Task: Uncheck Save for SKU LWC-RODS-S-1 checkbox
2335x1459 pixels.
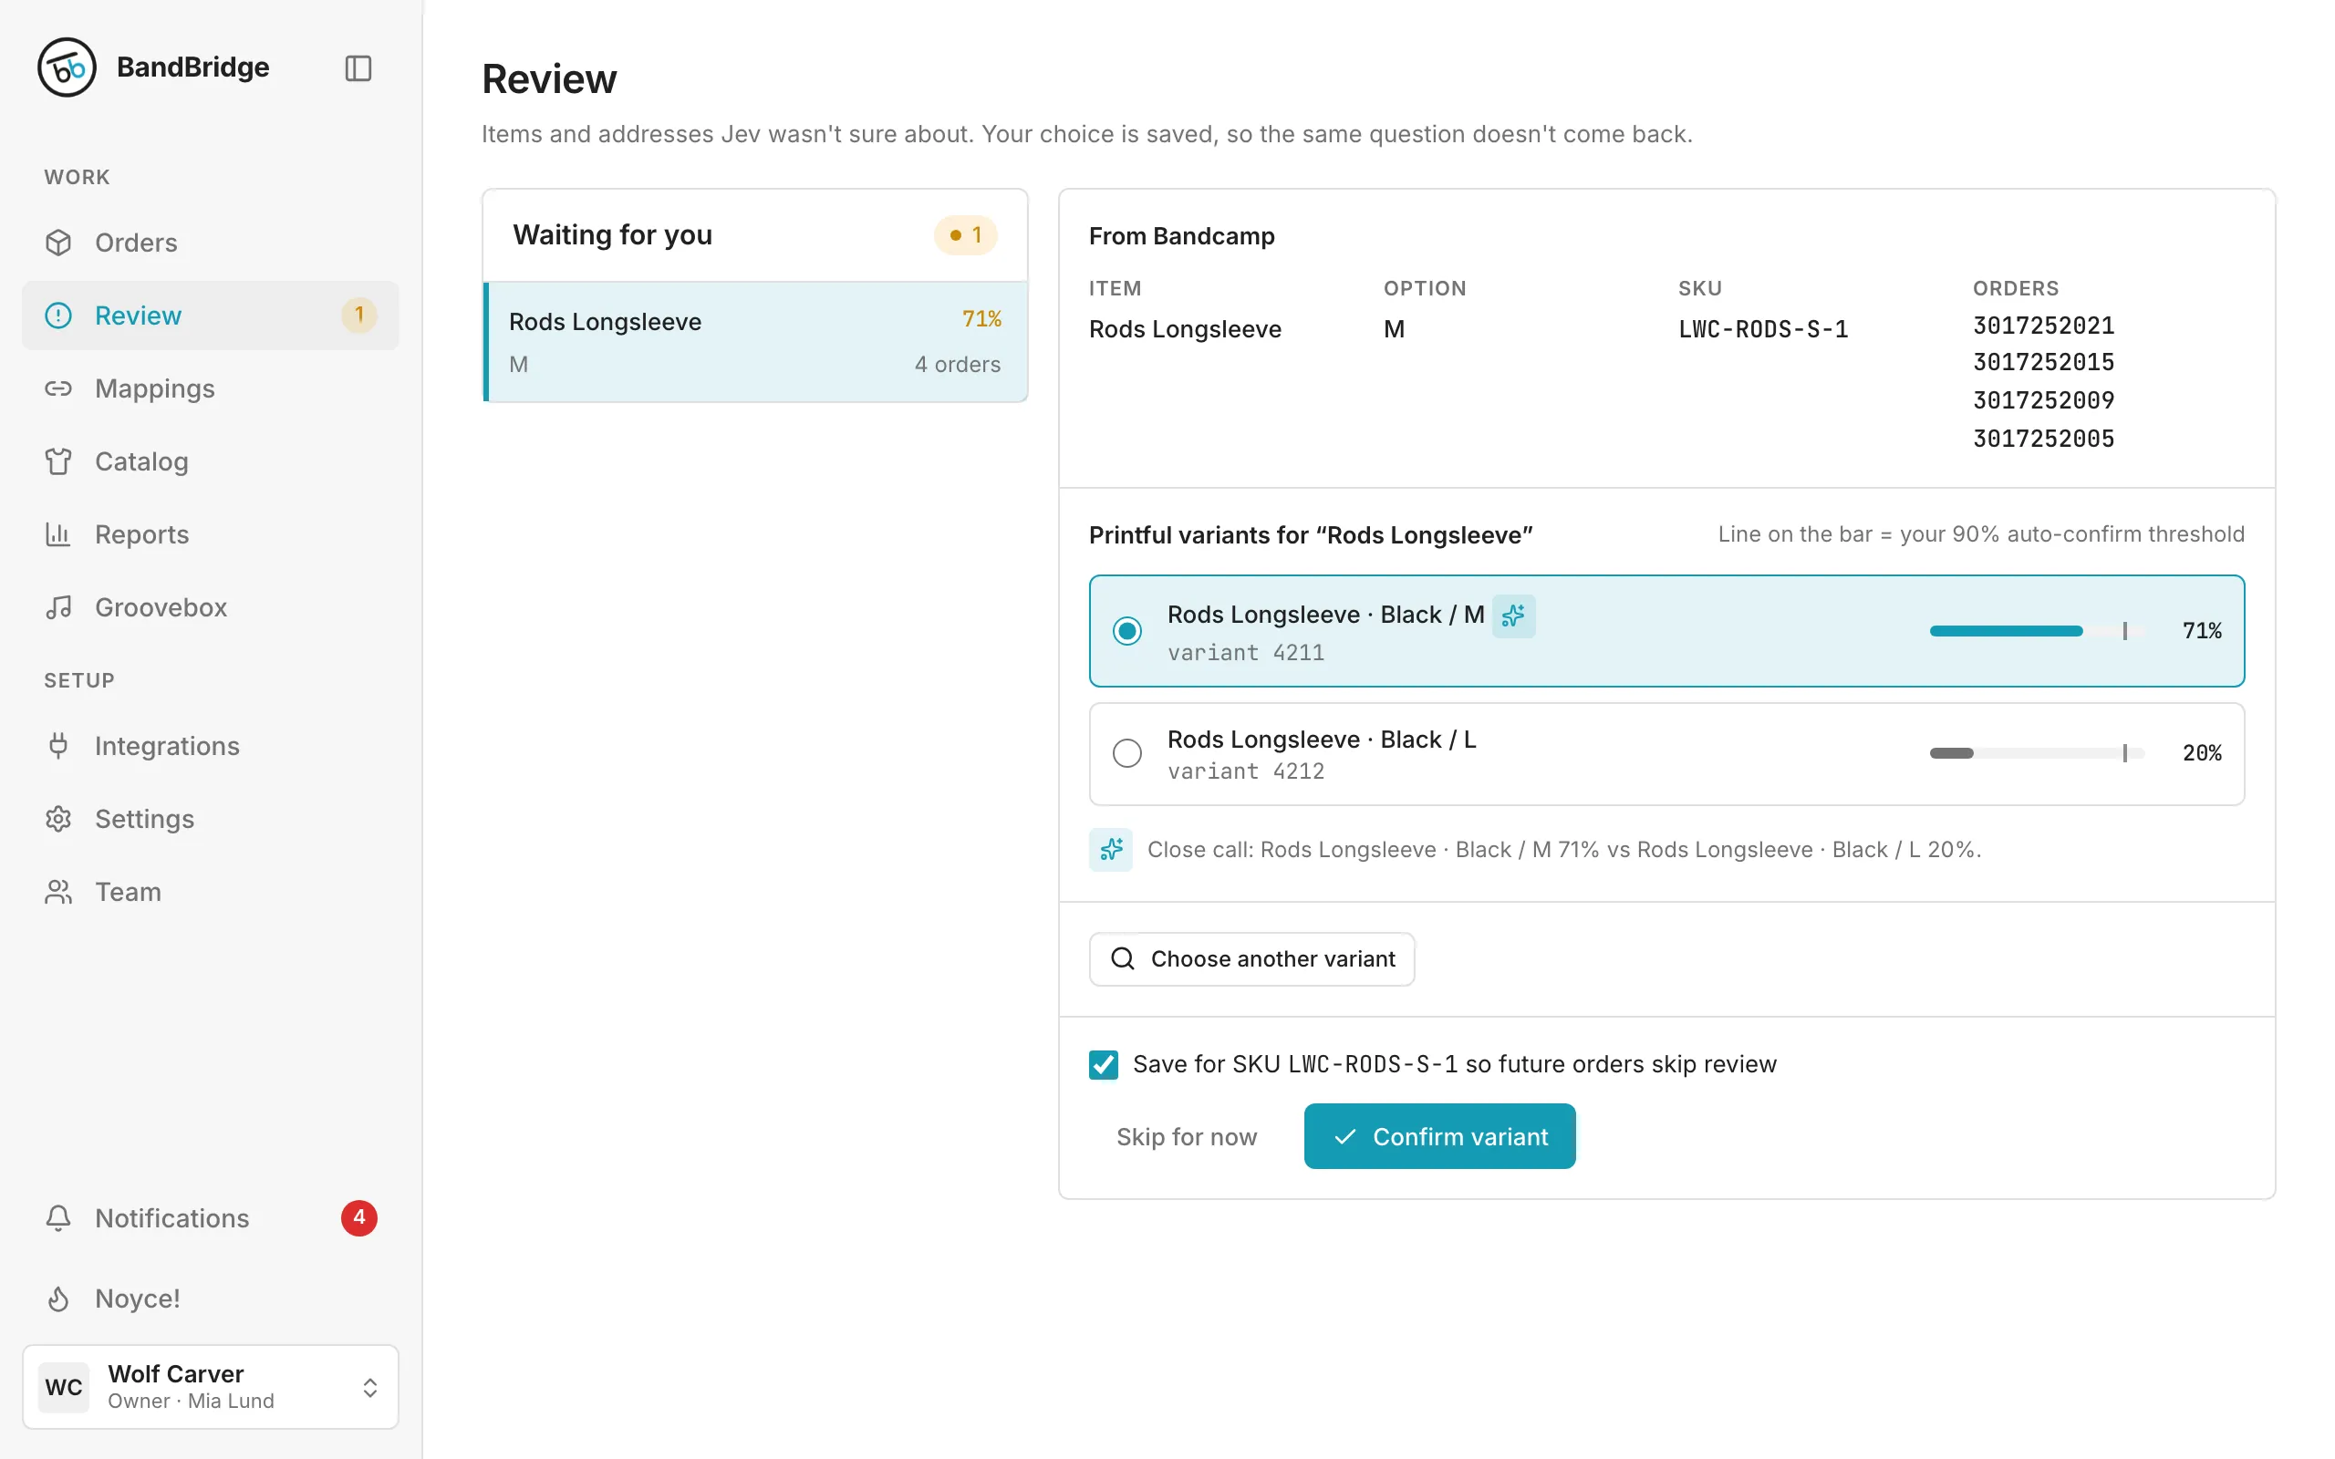Action: point(1104,1064)
